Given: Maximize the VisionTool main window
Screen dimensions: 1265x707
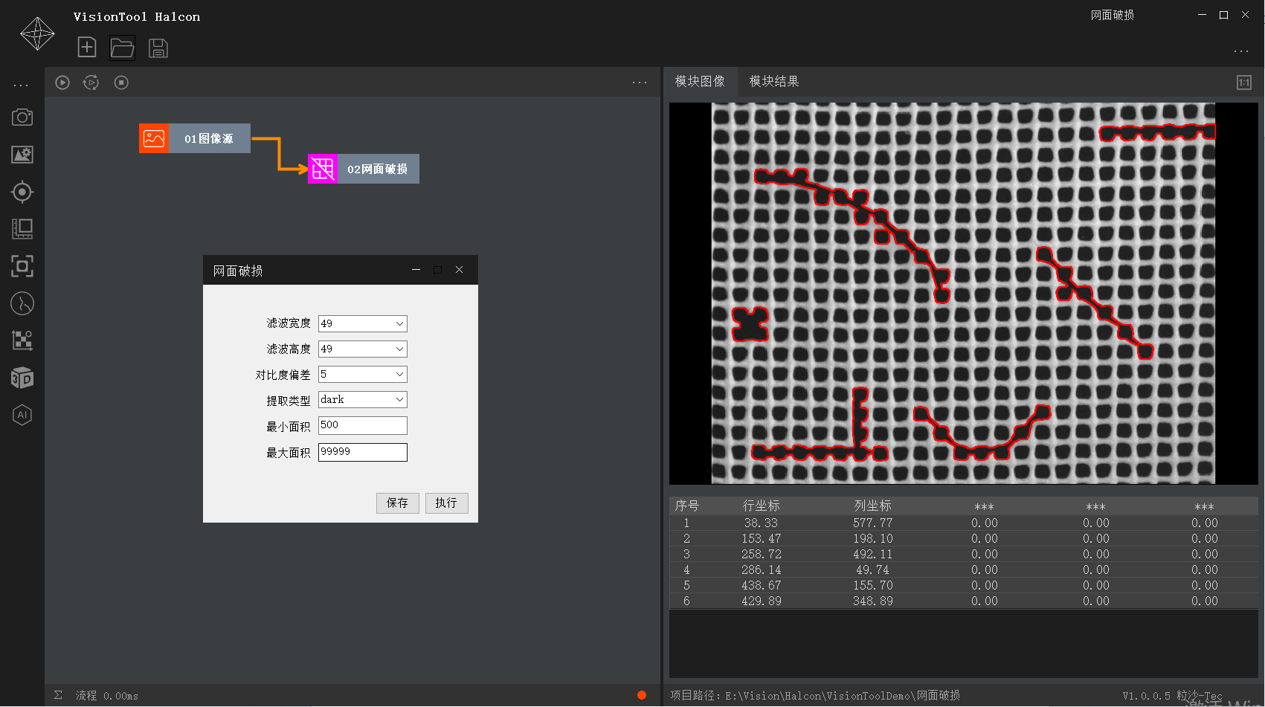Looking at the screenshot, I should 1223,15.
